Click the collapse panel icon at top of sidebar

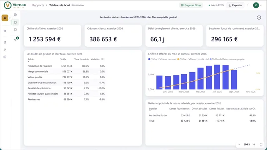pyautogui.click(x=15, y=15)
